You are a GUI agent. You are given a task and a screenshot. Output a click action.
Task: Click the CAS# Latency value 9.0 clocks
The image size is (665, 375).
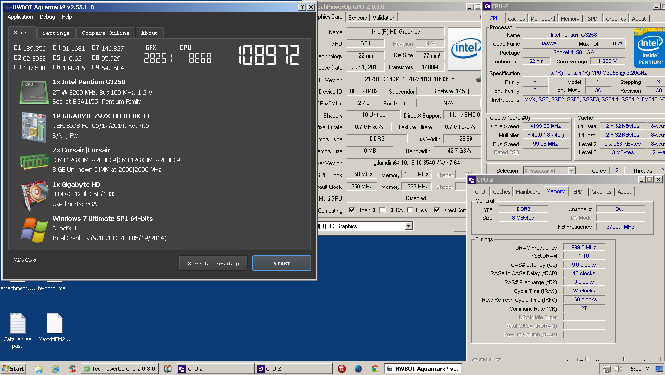(584, 265)
